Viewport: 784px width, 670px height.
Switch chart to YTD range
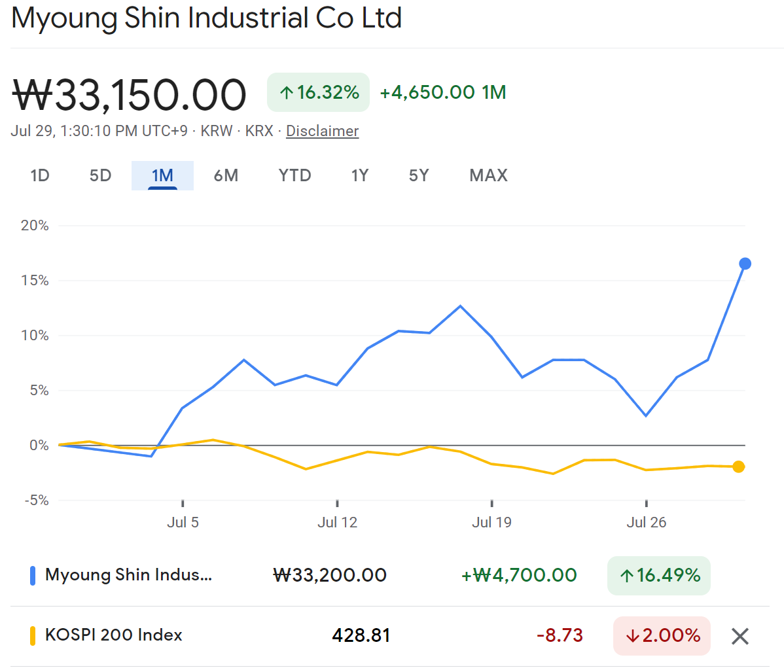295,175
